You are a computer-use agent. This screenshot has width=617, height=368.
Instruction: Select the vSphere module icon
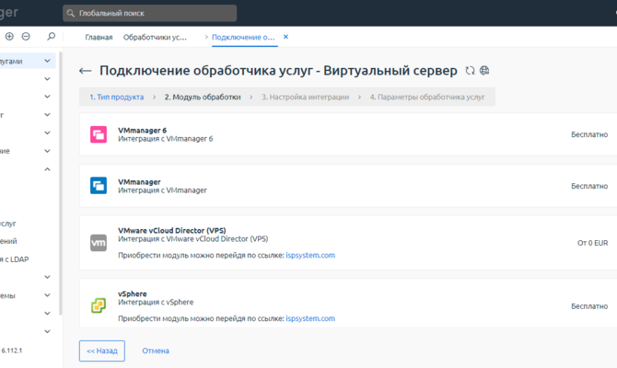tap(99, 305)
